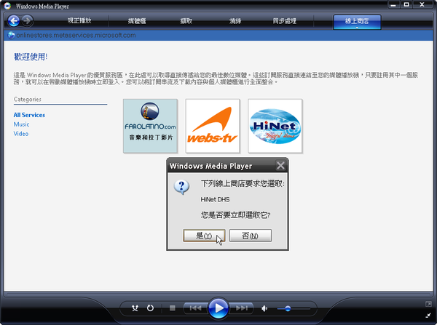Image resolution: width=437 pixels, height=325 pixels.
Task: Click the onlinestores.metaservices.microsoft.com address text
Action: pos(76,36)
